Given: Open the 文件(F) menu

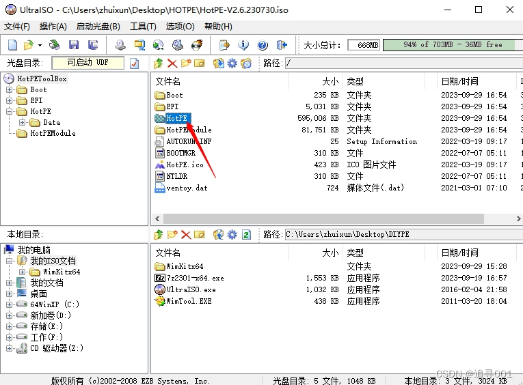Looking at the screenshot, I should tap(16, 27).
